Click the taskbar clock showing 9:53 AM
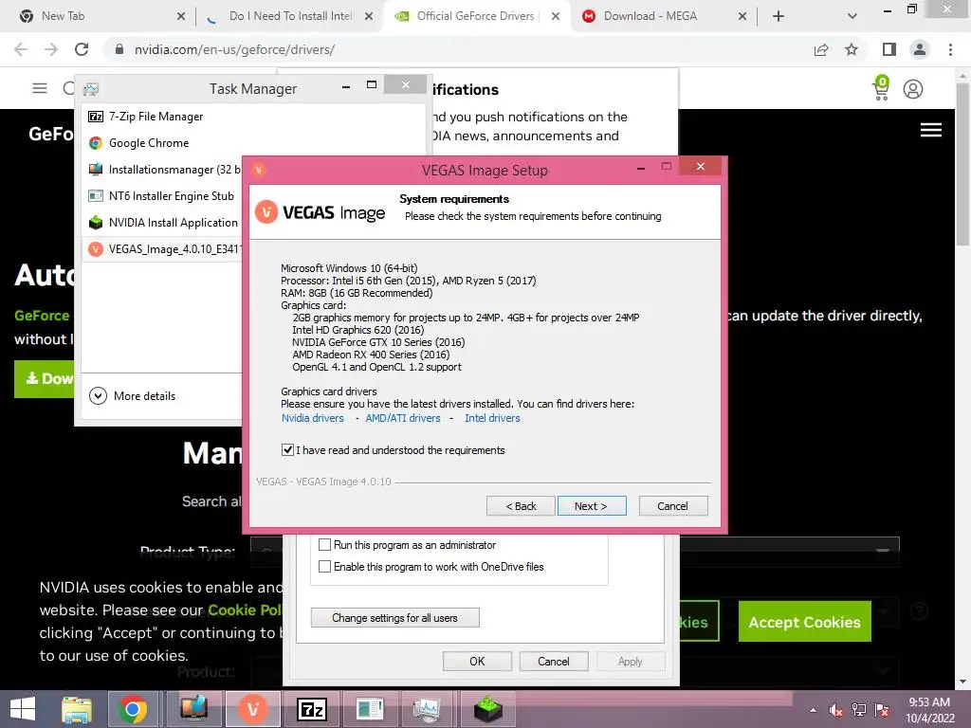 click(x=929, y=709)
